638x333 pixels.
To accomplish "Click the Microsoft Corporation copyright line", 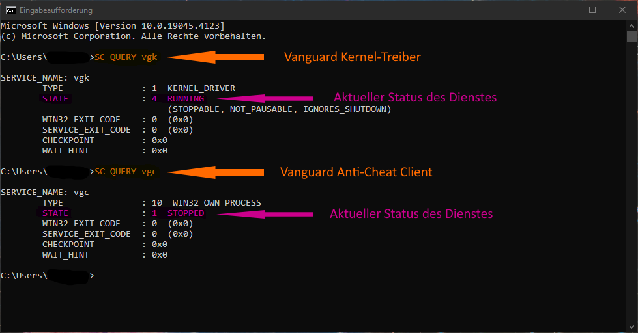I will [x=134, y=36].
